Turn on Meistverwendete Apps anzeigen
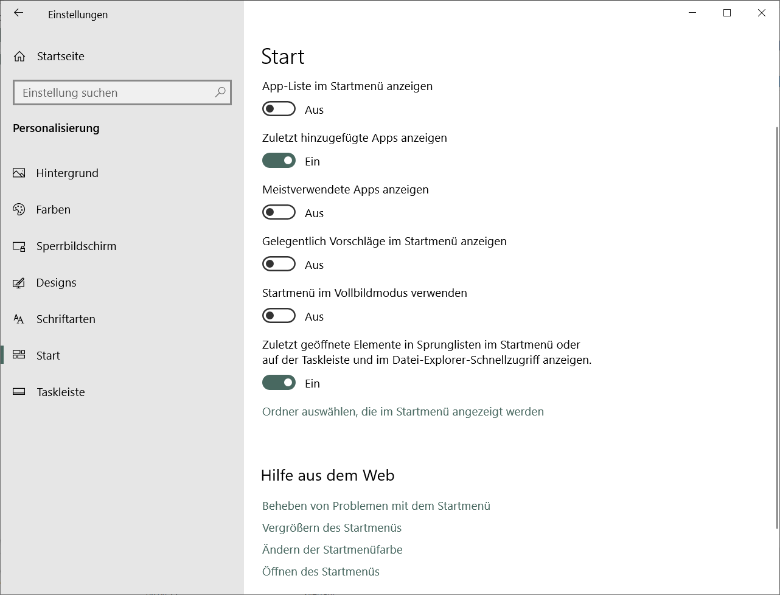780x595 pixels. click(x=279, y=213)
